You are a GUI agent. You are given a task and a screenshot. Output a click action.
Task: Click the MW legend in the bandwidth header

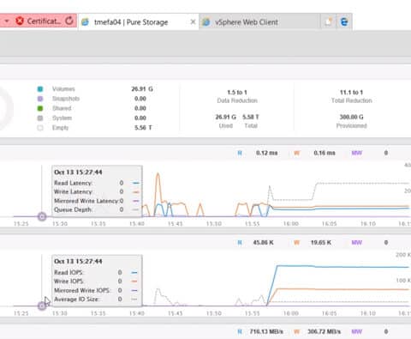tap(357, 332)
